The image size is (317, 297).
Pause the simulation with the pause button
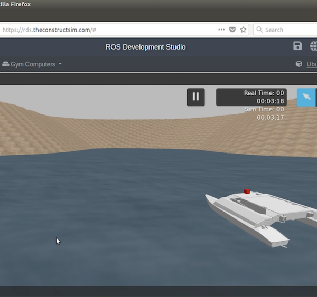[195, 97]
